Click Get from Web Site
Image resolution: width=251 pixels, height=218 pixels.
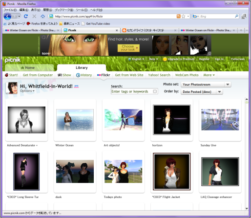[x=129, y=75]
